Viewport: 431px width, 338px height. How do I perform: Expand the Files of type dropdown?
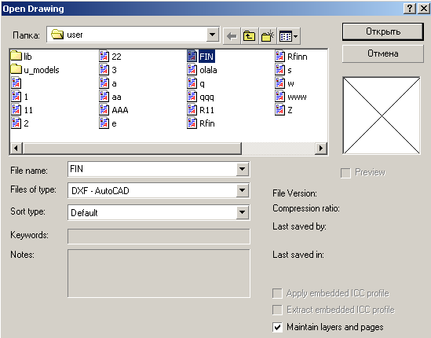(x=242, y=190)
